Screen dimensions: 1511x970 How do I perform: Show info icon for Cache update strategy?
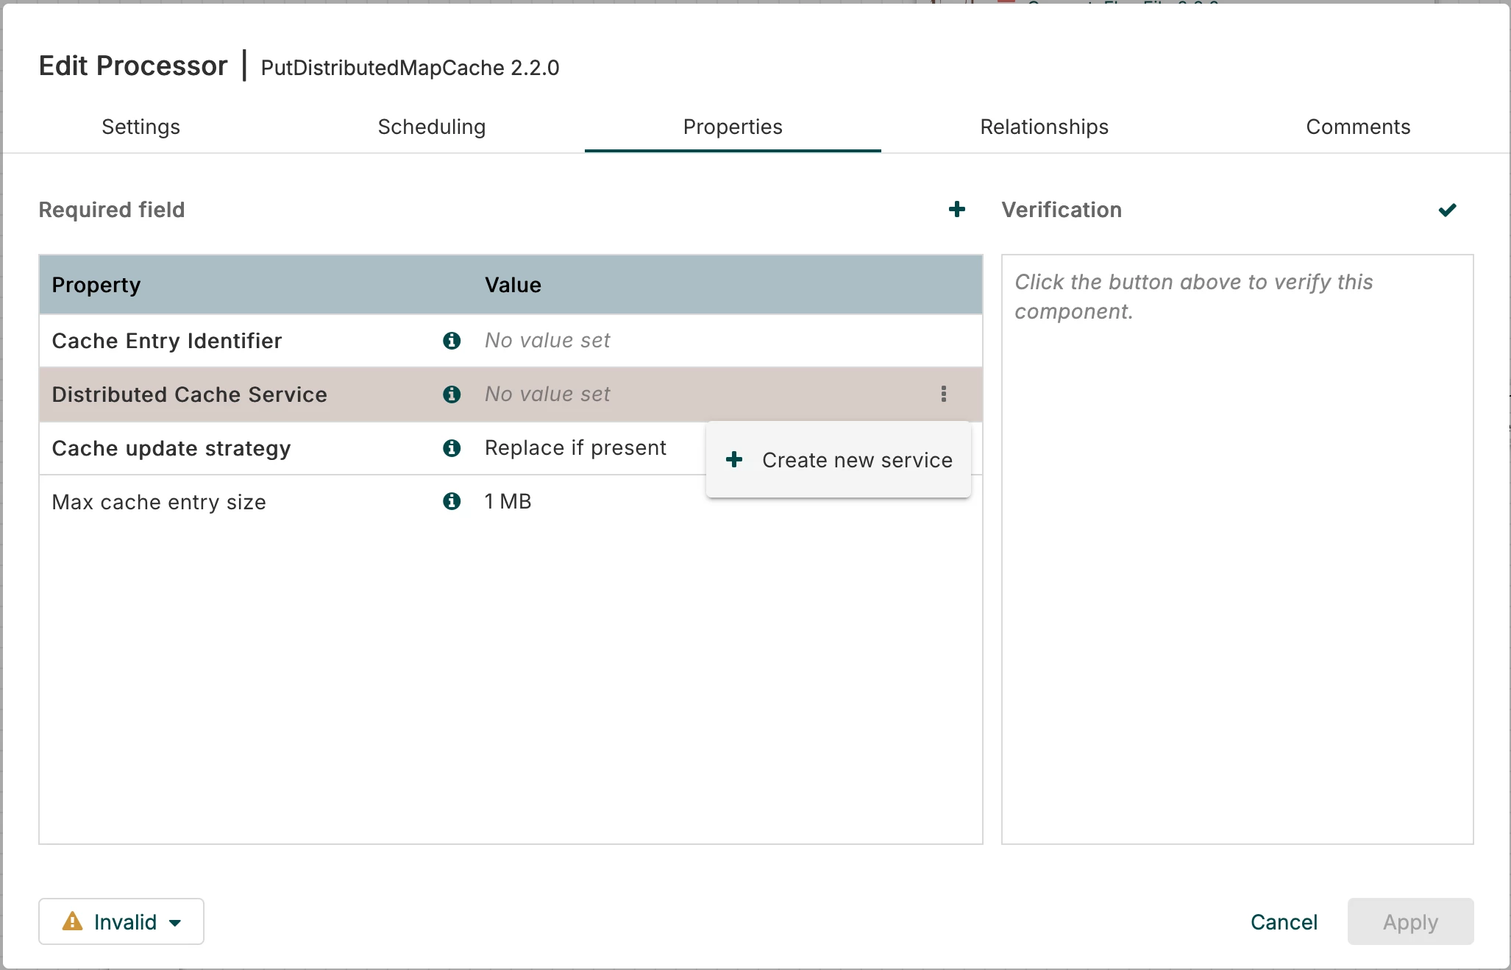pyautogui.click(x=452, y=448)
